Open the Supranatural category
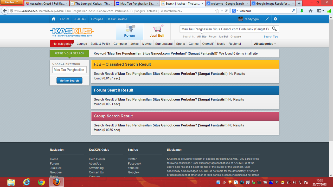This screenshot has height=187, width=333. coord(164,44)
